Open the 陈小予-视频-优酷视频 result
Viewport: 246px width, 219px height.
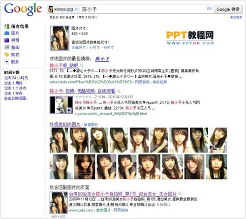point(83,91)
